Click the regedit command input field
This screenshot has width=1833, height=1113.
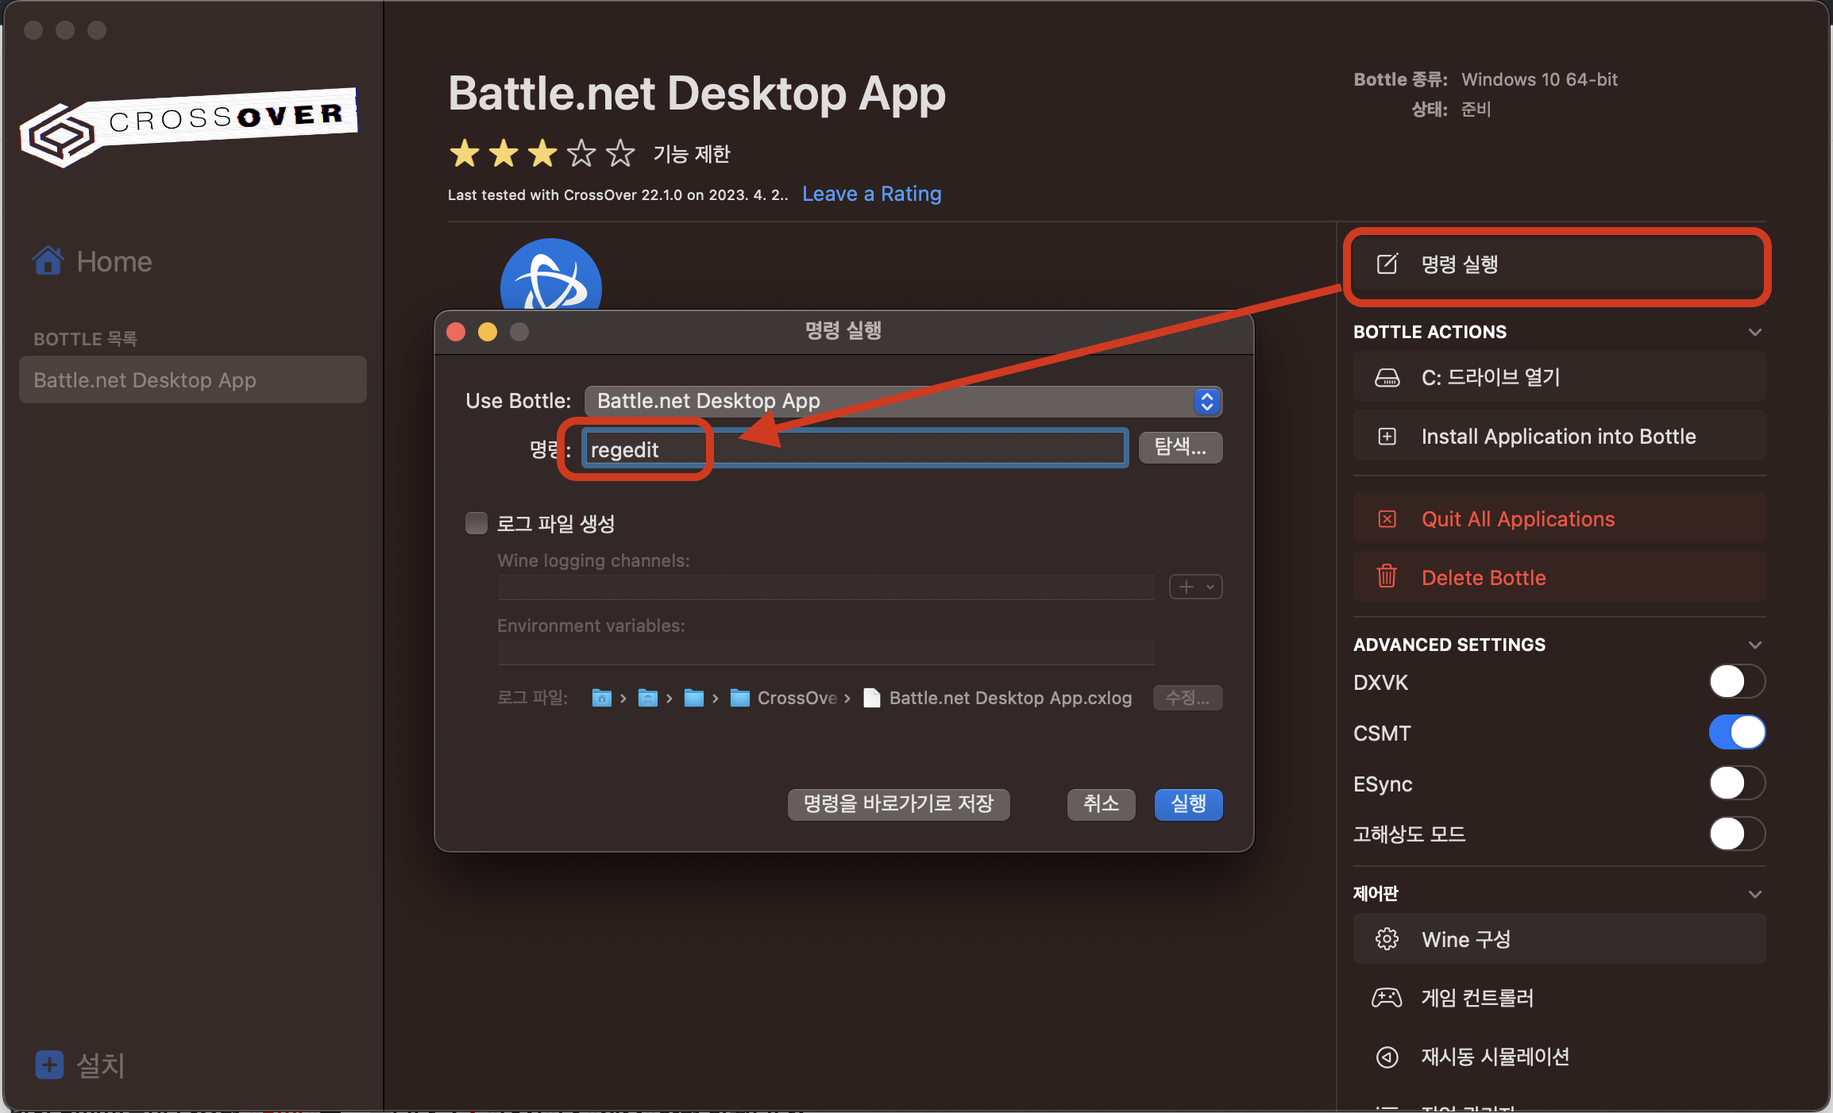click(x=854, y=449)
